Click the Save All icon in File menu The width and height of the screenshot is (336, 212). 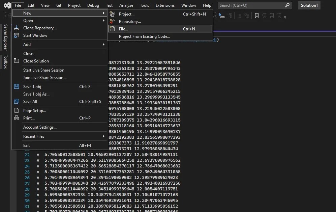[17, 101]
